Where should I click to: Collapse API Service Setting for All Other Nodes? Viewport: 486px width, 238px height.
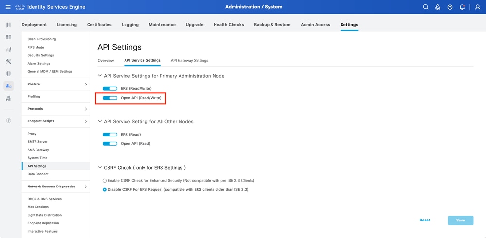coord(100,121)
